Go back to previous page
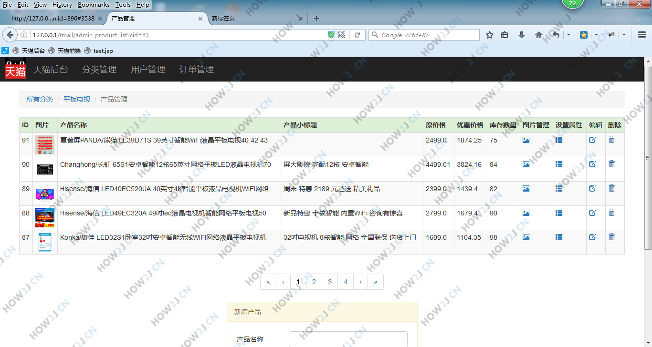652x347 pixels. (x=10, y=35)
